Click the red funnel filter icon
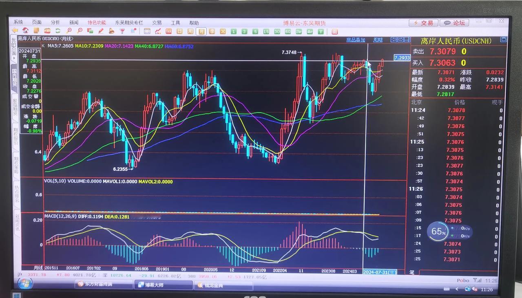The image size is (522, 298). (122, 31)
